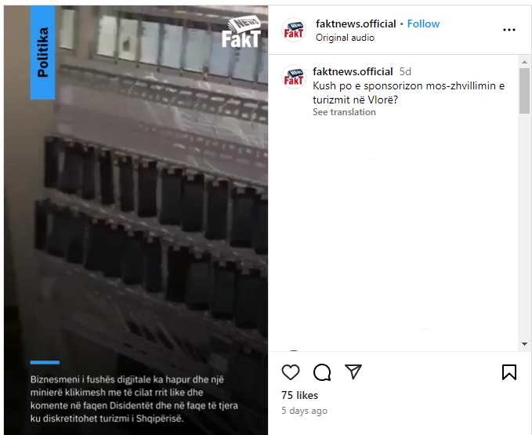The width and height of the screenshot is (532, 435).
Task: Share post using paper plane icon
Action: point(353,372)
